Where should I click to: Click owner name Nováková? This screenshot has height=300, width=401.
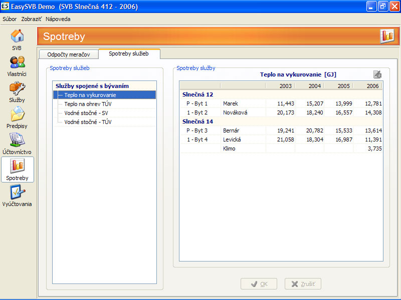coord(235,112)
